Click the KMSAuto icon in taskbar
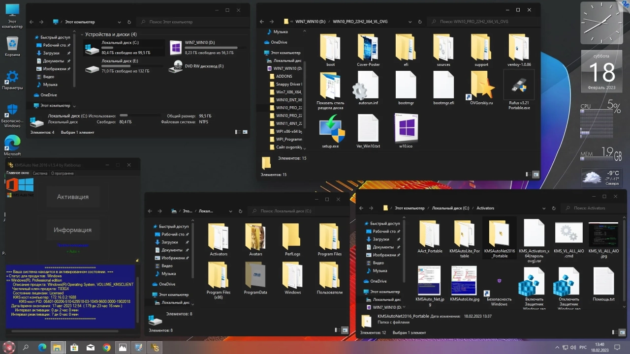Screen dimensions: 630x354 (155, 348)
